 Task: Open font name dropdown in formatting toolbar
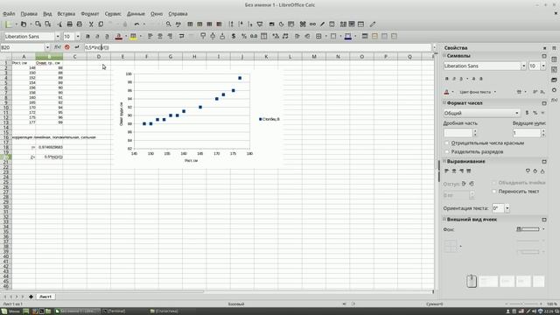(58, 37)
